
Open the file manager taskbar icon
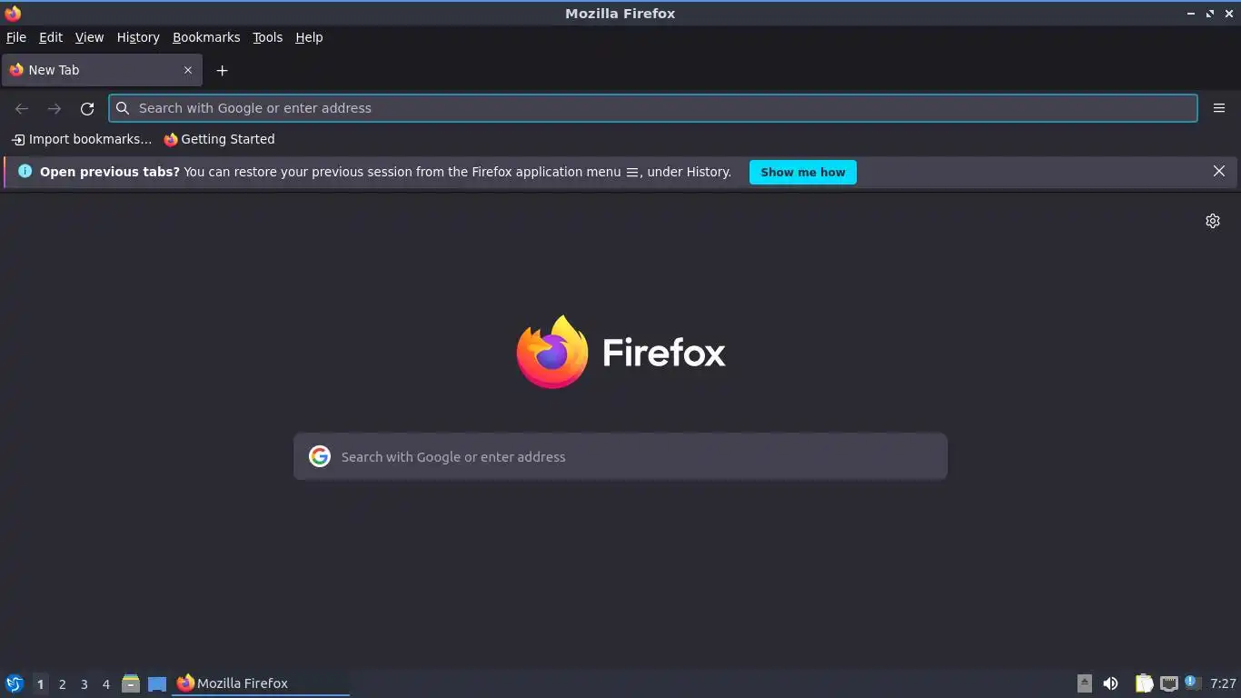(x=131, y=683)
